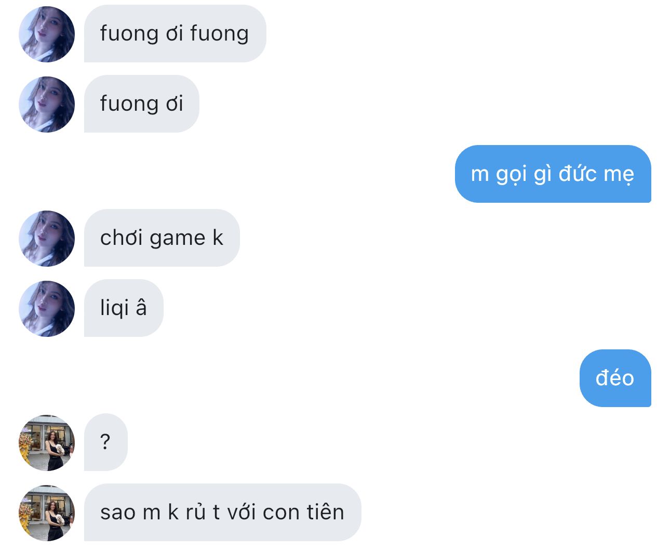The width and height of the screenshot is (670, 549).
Task: Select the blue 'đéo' reply bubble
Action: pyautogui.click(x=615, y=378)
